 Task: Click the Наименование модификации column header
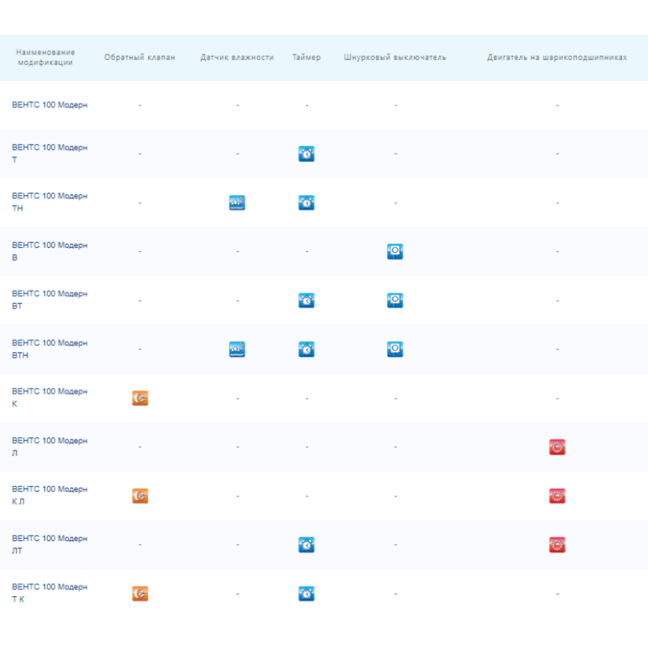click(45, 58)
